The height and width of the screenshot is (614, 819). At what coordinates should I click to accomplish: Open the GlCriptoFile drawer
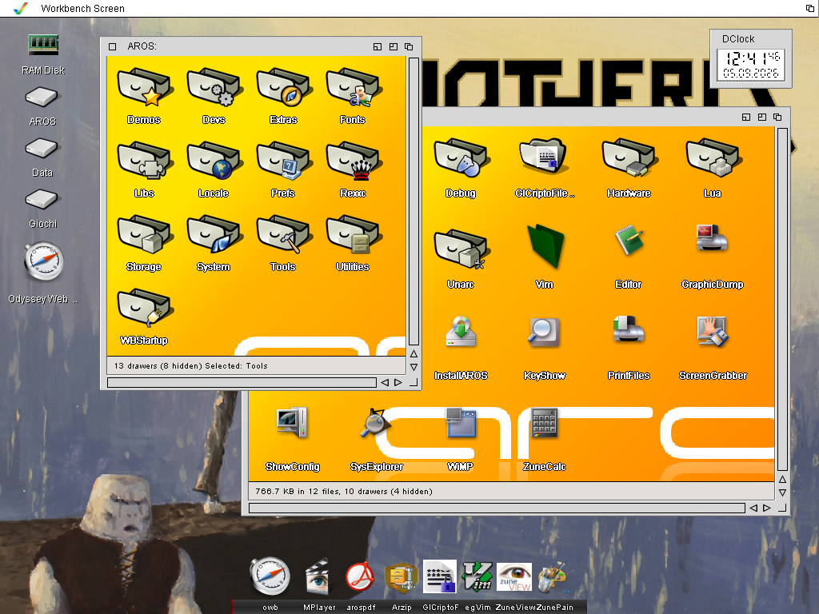pyautogui.click(x=544, y=156)
